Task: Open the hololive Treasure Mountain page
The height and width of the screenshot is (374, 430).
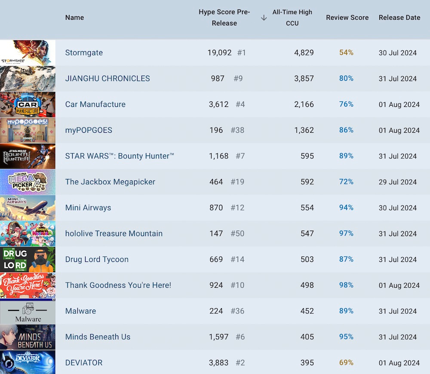Action: pos(114,233)
